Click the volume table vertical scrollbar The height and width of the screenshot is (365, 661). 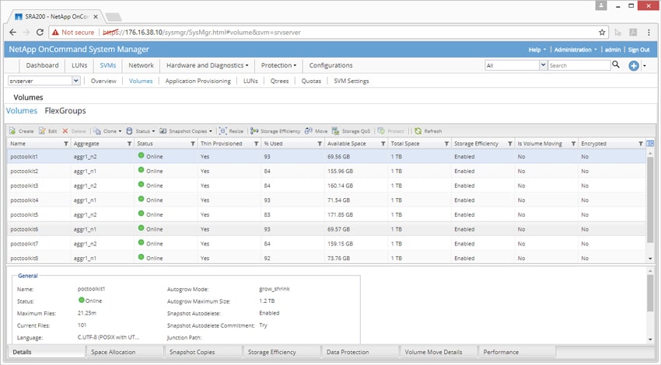tap(650, 198)
